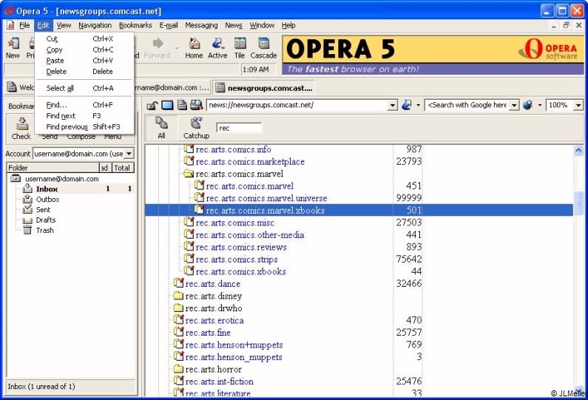Screen dimensions: 588x400
Task: Select the highlighted rec.arts.comics.marvel.xbooks row
Action: (359, 210)
